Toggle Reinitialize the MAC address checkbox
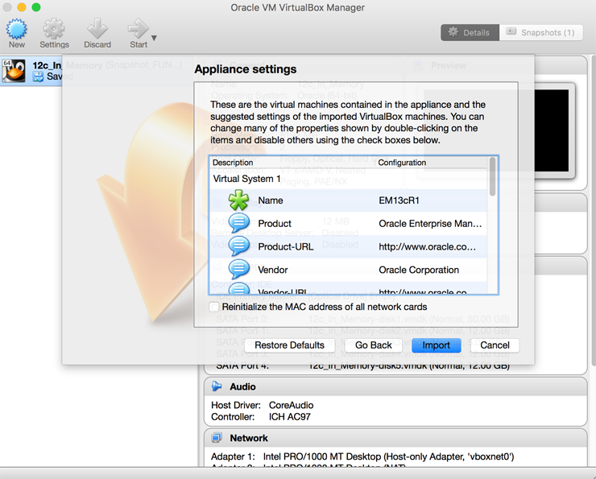 click(x=214, y=307)
